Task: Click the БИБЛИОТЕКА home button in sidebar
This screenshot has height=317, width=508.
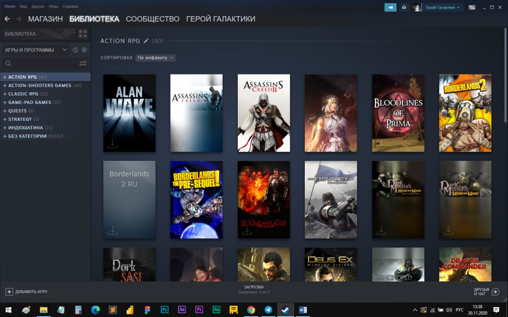Action: coord(39,34)
